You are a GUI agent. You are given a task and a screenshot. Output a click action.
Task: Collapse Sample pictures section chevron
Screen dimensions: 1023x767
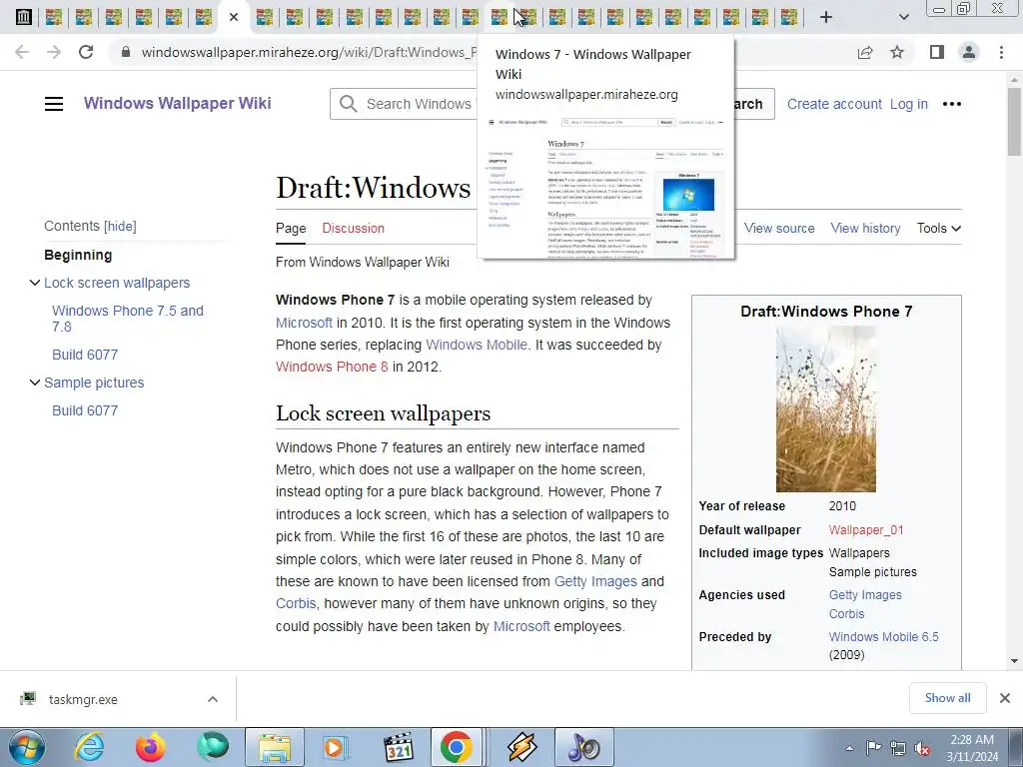click(x=35, y=383)
